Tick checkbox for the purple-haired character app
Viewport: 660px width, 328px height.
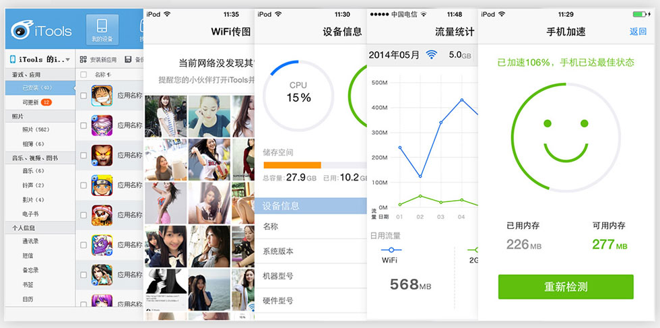coord(84,125)
